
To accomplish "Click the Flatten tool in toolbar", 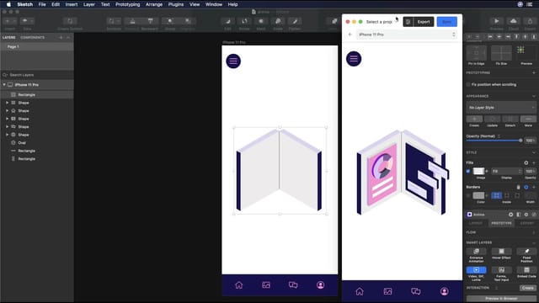I will pos(295,21).
